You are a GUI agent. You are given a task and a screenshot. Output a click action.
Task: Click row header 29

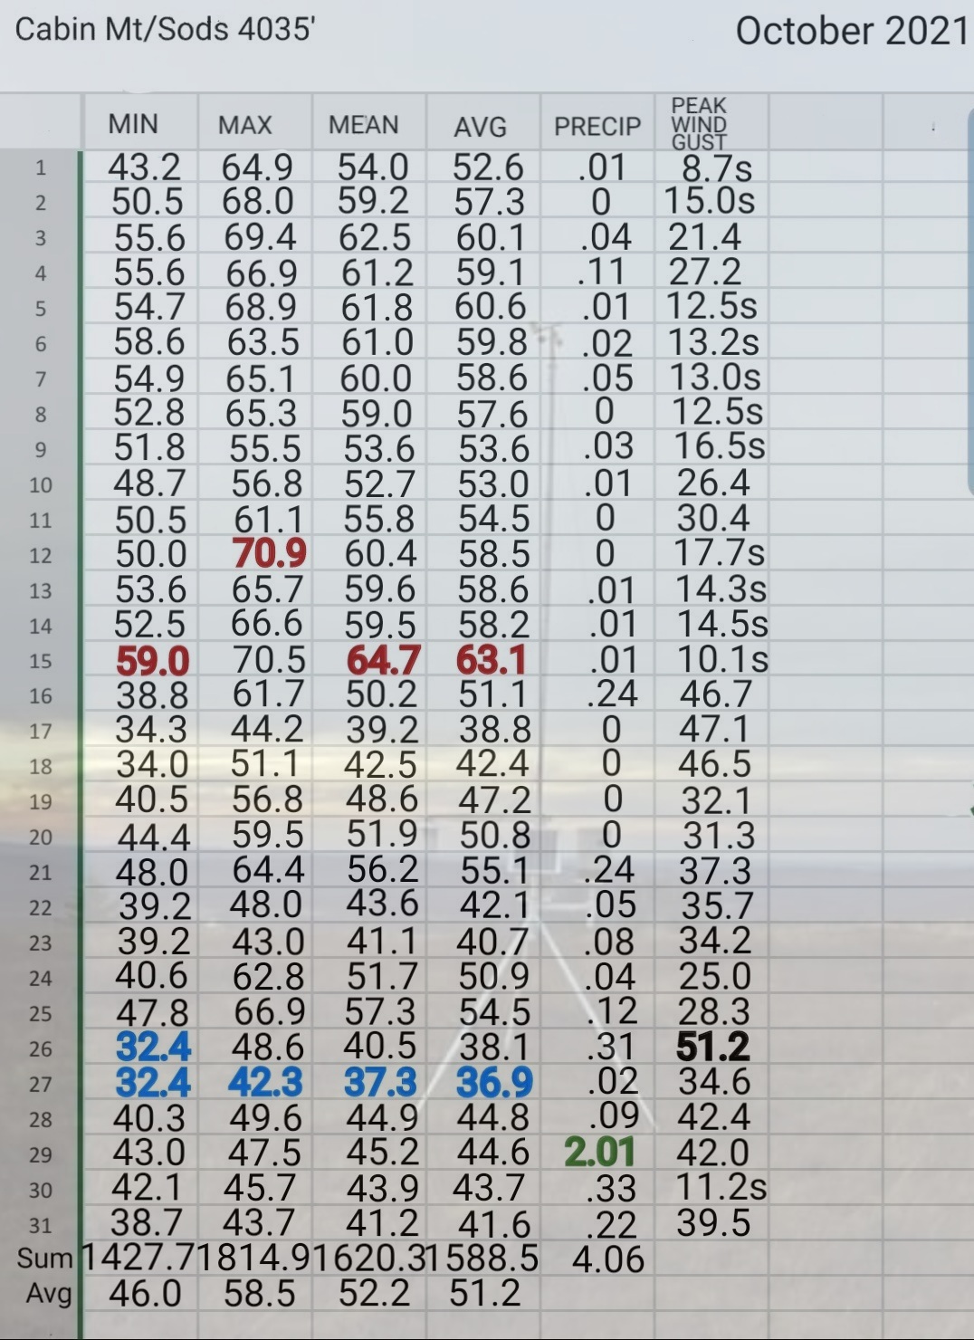[41, 1154]
